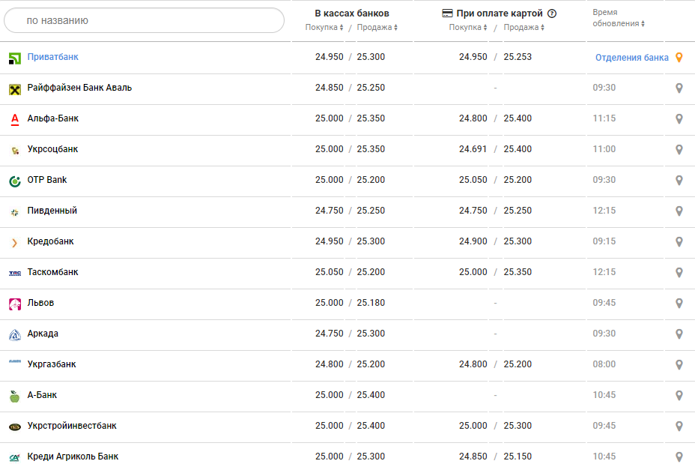Sort by cash desk Продажа rate
The height and width of the screenshot is (473, 695).
click(x=377, y=28)
